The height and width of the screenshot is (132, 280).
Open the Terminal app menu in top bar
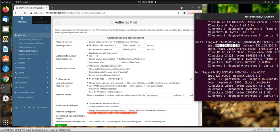(x=23, y=2)
